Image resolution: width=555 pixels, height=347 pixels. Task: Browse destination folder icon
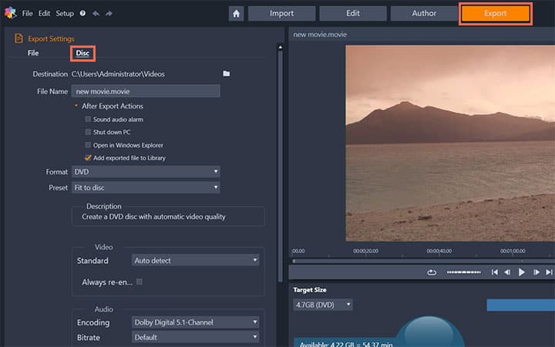[x=226, y=74]
